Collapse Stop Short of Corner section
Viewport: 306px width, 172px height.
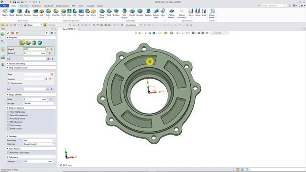click(8, 68)
